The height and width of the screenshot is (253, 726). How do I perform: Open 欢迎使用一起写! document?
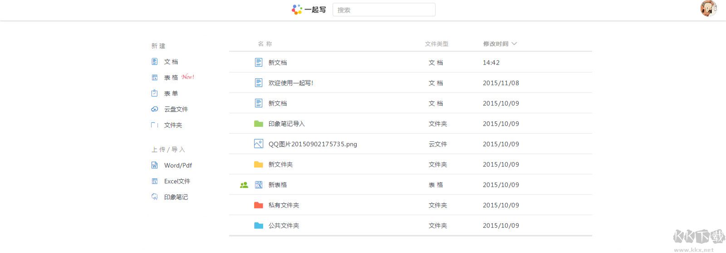coord(291,83)
